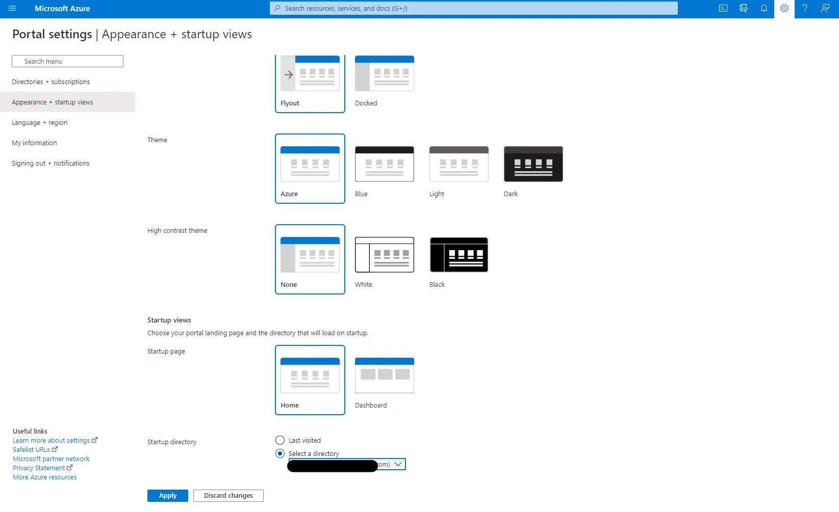Viewport: 839px width, 512px height.
Task: Set high contrast theme to None
Action: coord(310,259)
